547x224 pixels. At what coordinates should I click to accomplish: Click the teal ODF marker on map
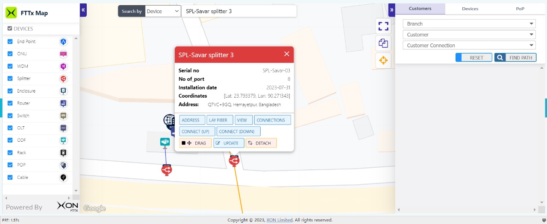pos(165,142)
